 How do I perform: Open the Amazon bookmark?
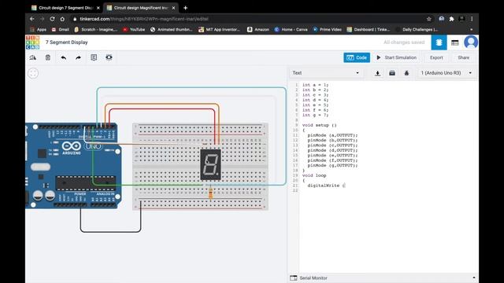(x=258, y=30)
